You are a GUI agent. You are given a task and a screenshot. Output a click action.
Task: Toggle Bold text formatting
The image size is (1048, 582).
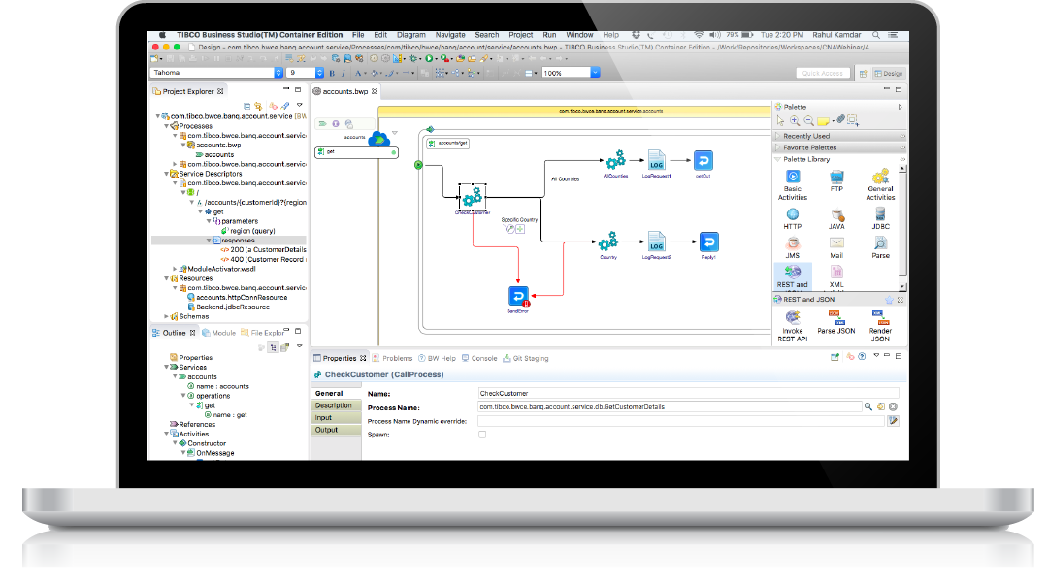click(x=332, y=73)
